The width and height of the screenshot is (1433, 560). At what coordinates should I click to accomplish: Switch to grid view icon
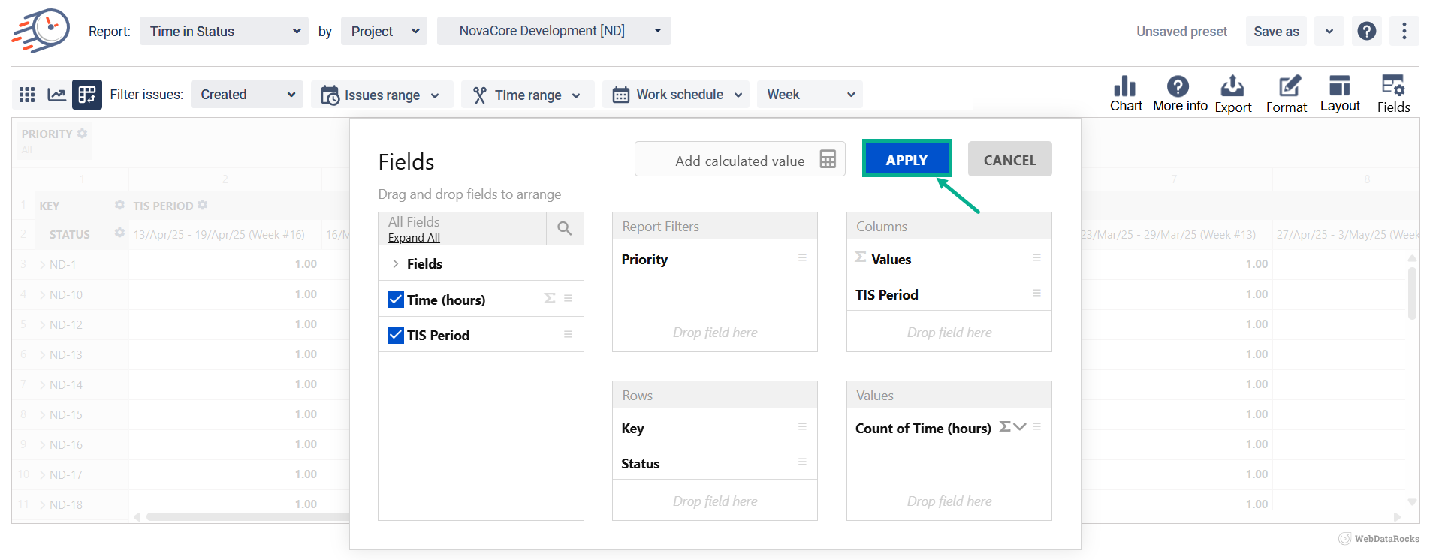27,95
